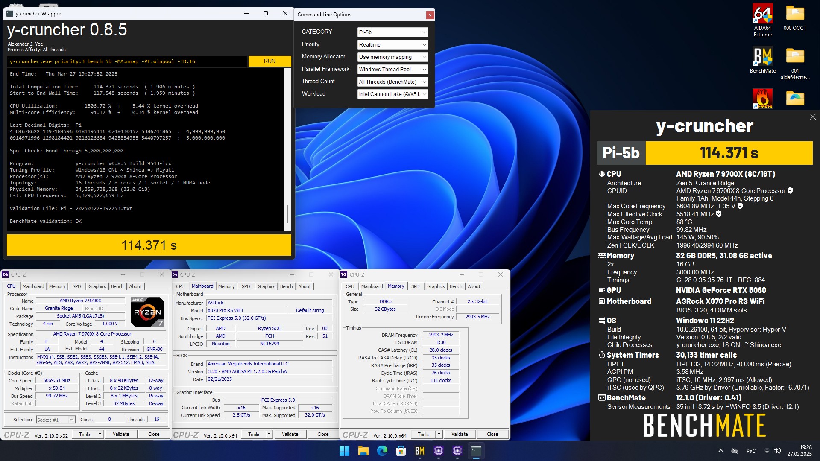Open Microsoft Store from taskbar
Image resolution: width=820 pixels, height=461 pixels.
pos(401,451)
